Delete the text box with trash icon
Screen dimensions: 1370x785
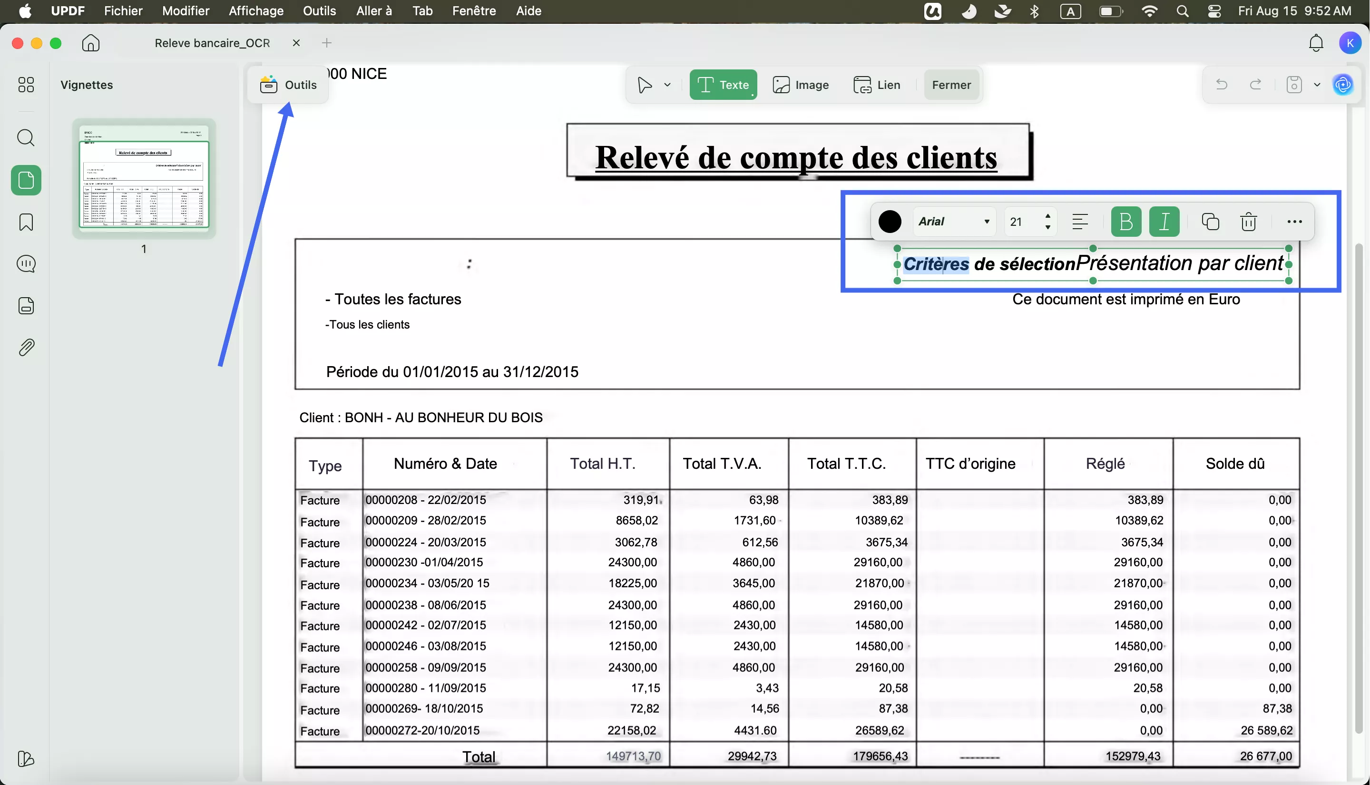point(1249,222)
